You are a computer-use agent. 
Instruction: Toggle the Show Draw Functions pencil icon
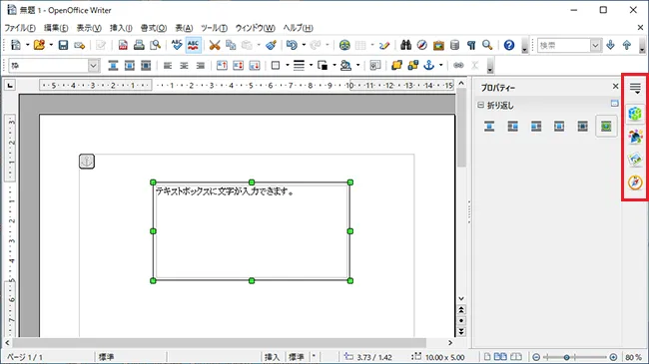click(384, 45)
